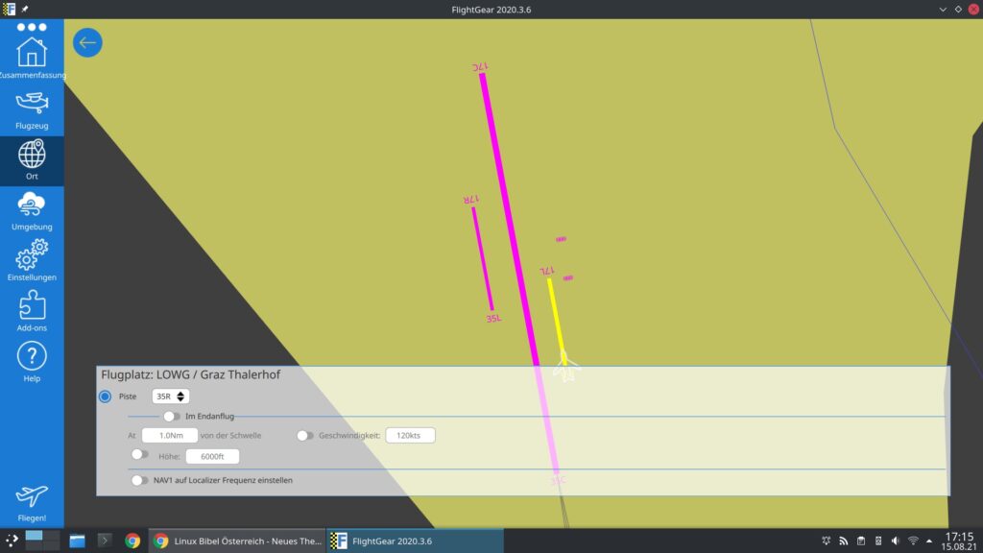Edit the 6000ft altitude field

pos(212,456)
